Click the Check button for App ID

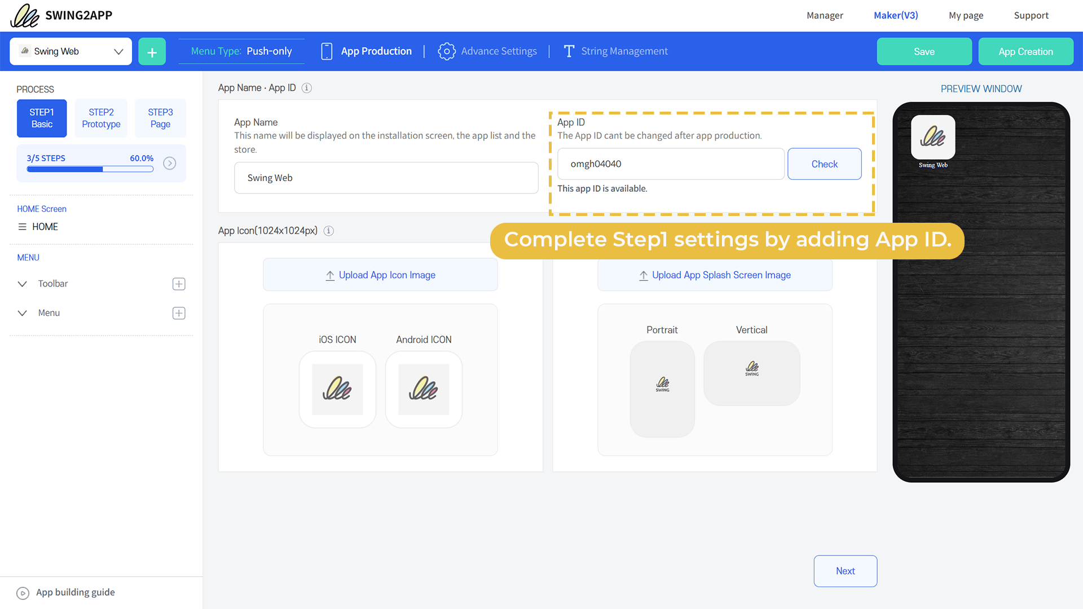point(824,164)
